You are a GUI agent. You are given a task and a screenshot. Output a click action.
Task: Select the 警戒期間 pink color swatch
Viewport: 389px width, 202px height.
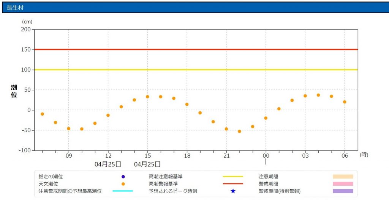pos(343,184)
